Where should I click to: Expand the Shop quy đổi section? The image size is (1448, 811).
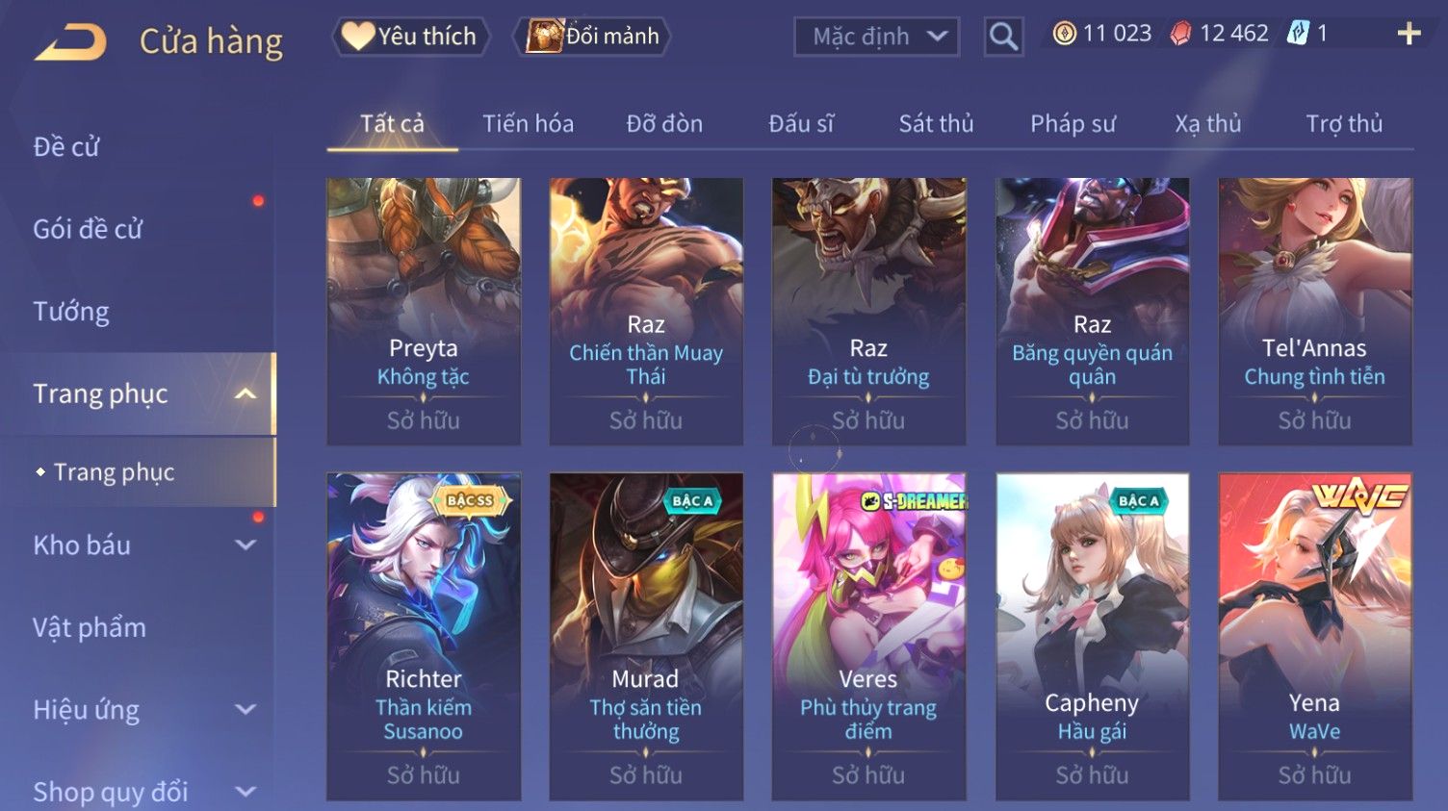(x=246, y=792)
